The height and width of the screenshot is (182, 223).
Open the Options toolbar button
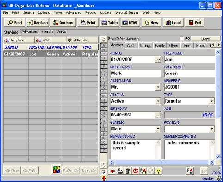(63, 23)
